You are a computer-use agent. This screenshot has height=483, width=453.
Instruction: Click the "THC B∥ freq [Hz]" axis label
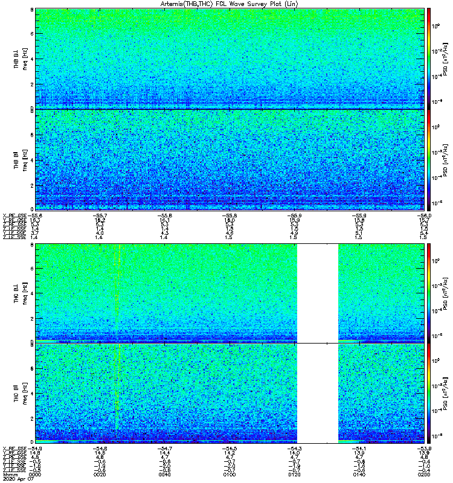(x=21, y=394)
